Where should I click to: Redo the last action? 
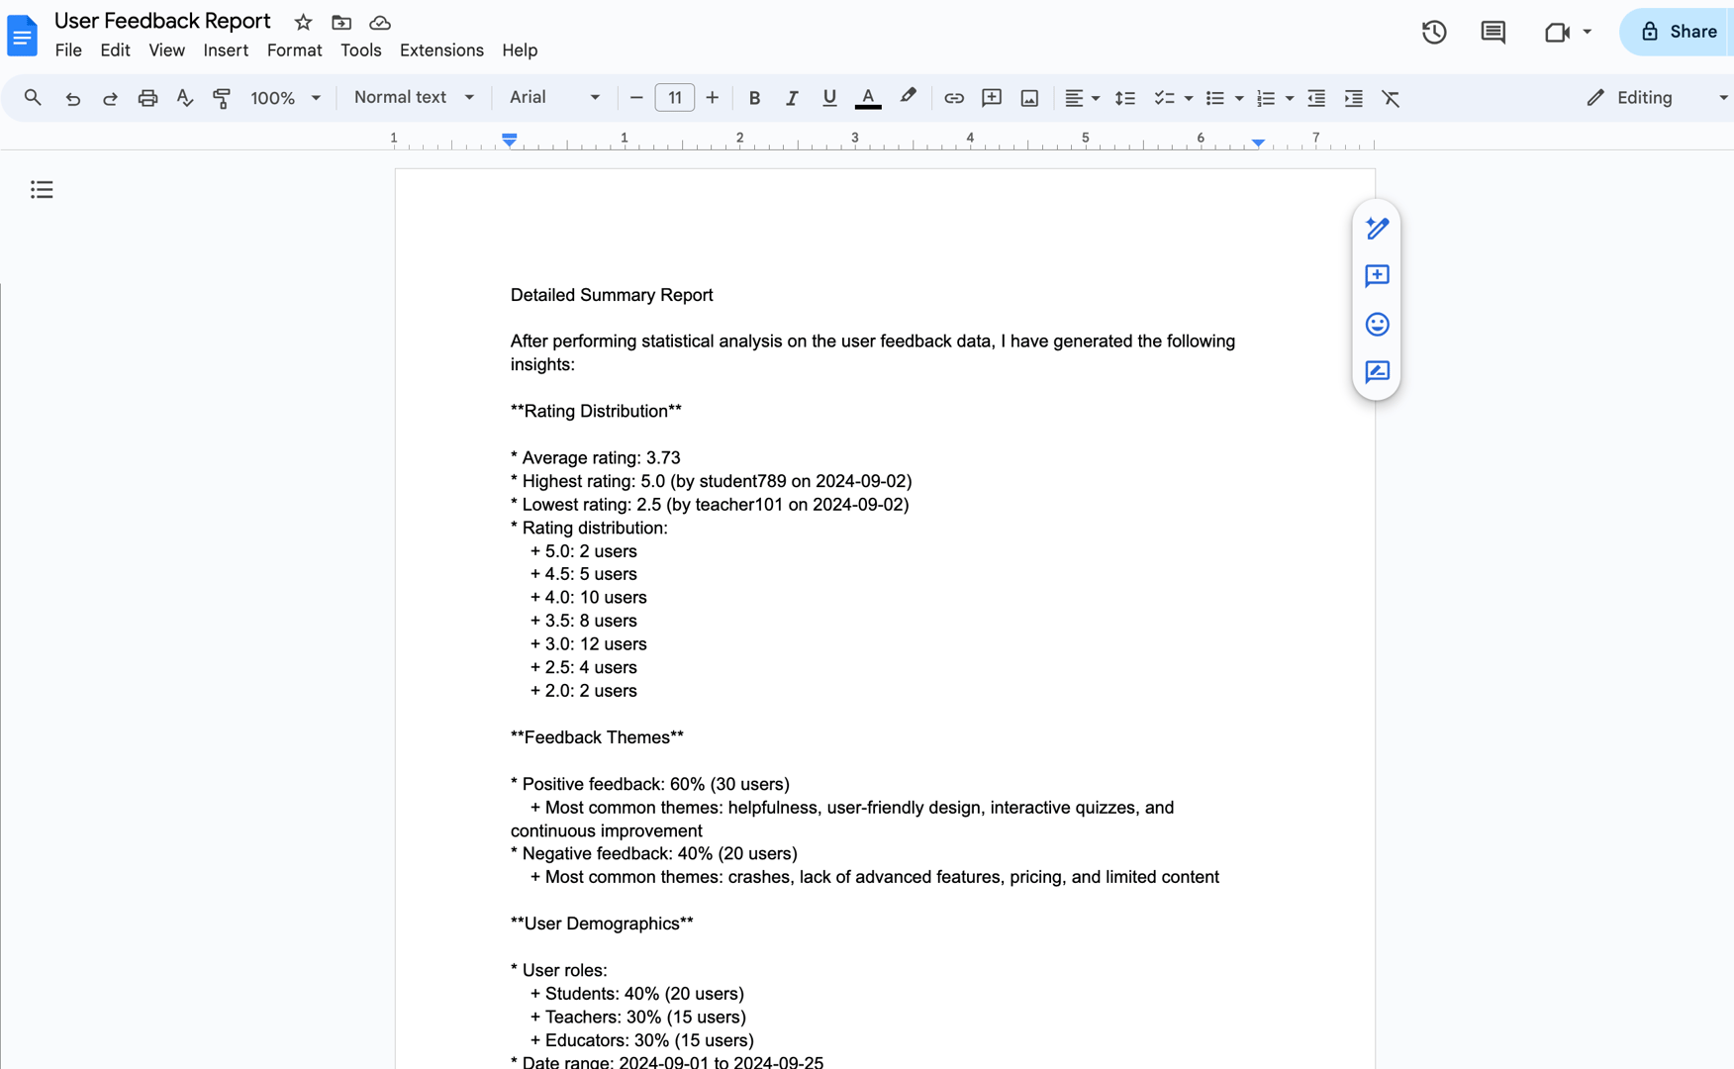coord(110,98)
